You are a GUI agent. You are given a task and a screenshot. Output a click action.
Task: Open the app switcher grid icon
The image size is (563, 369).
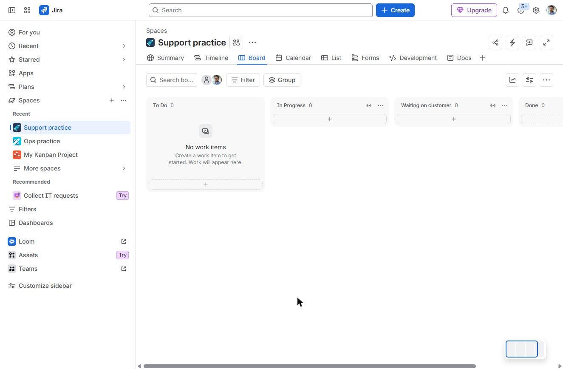coord(27,10)
